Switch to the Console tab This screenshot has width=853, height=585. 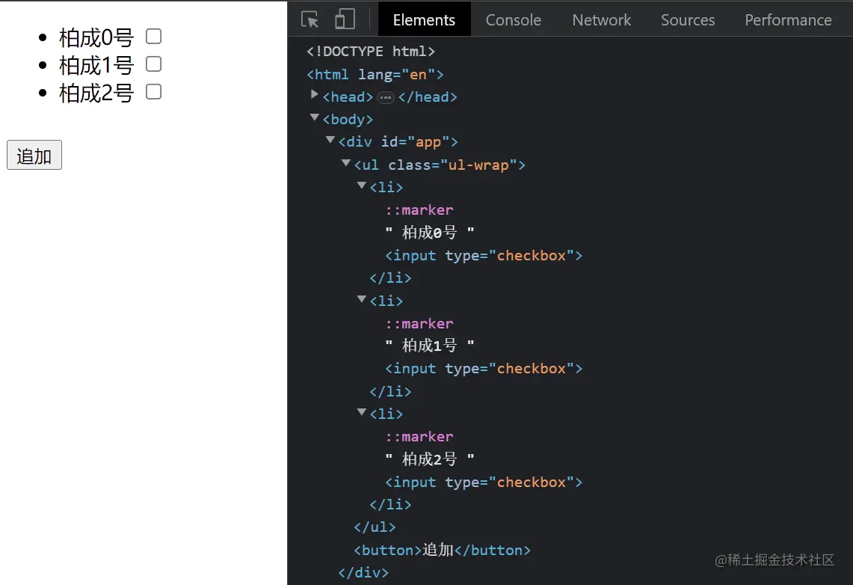coord(513,20)
